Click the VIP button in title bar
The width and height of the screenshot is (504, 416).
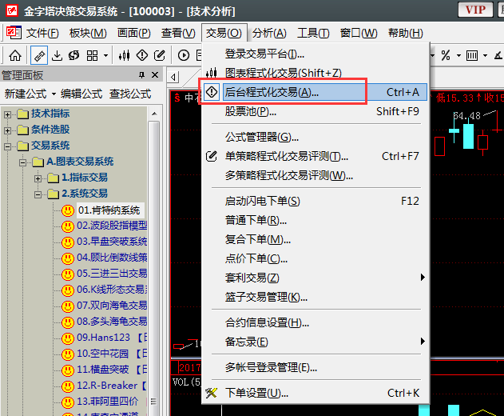click(475, 10)
